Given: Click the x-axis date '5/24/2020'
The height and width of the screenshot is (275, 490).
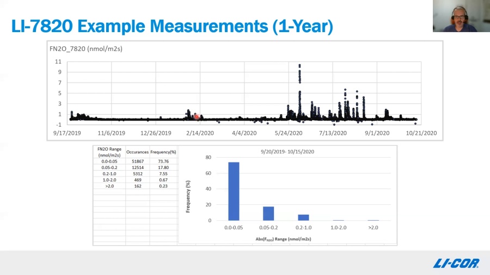Looking at the screenshot, I should pyautogui.click(x=289, y=133).
